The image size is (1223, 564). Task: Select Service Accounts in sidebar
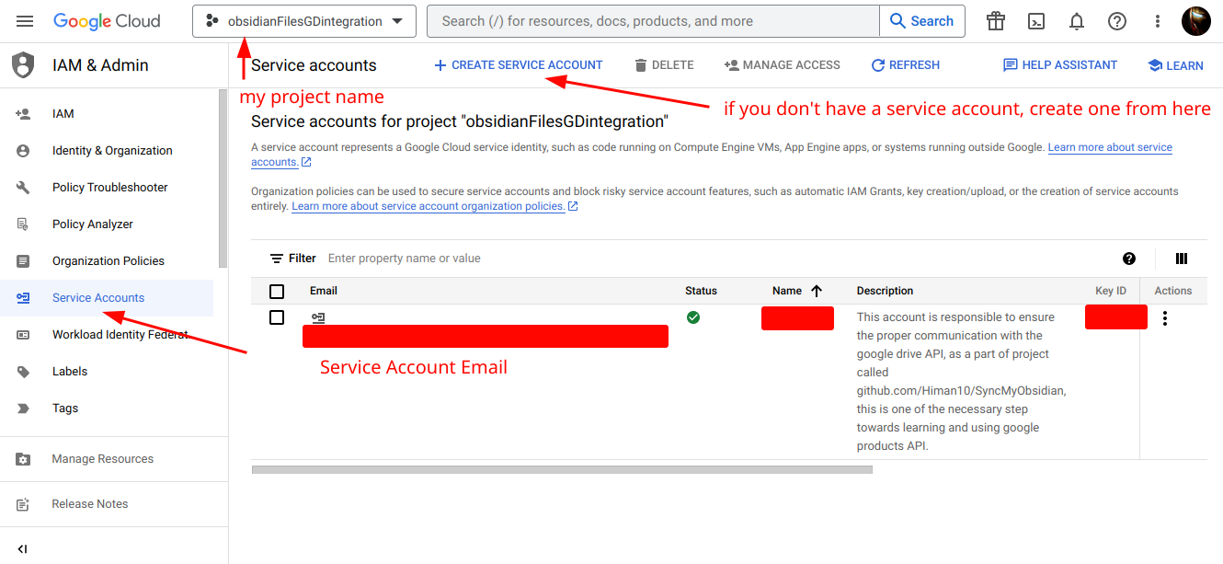pos(107,298)
